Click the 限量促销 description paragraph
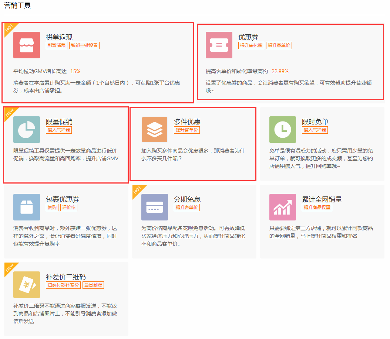390x339 pixels. [x=66, y=155]
